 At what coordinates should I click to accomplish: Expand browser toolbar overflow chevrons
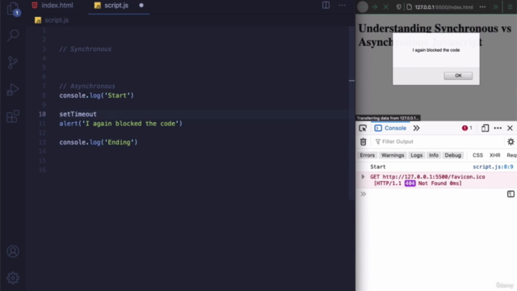tap(495, 7)
